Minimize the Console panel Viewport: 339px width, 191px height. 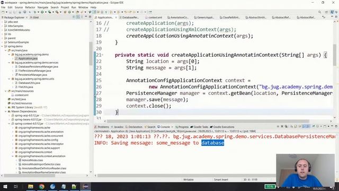click(332, 126)
